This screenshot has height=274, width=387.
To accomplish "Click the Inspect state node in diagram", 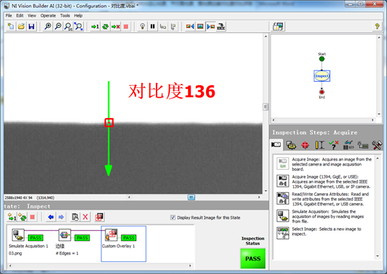I will (x=322, y=76).
